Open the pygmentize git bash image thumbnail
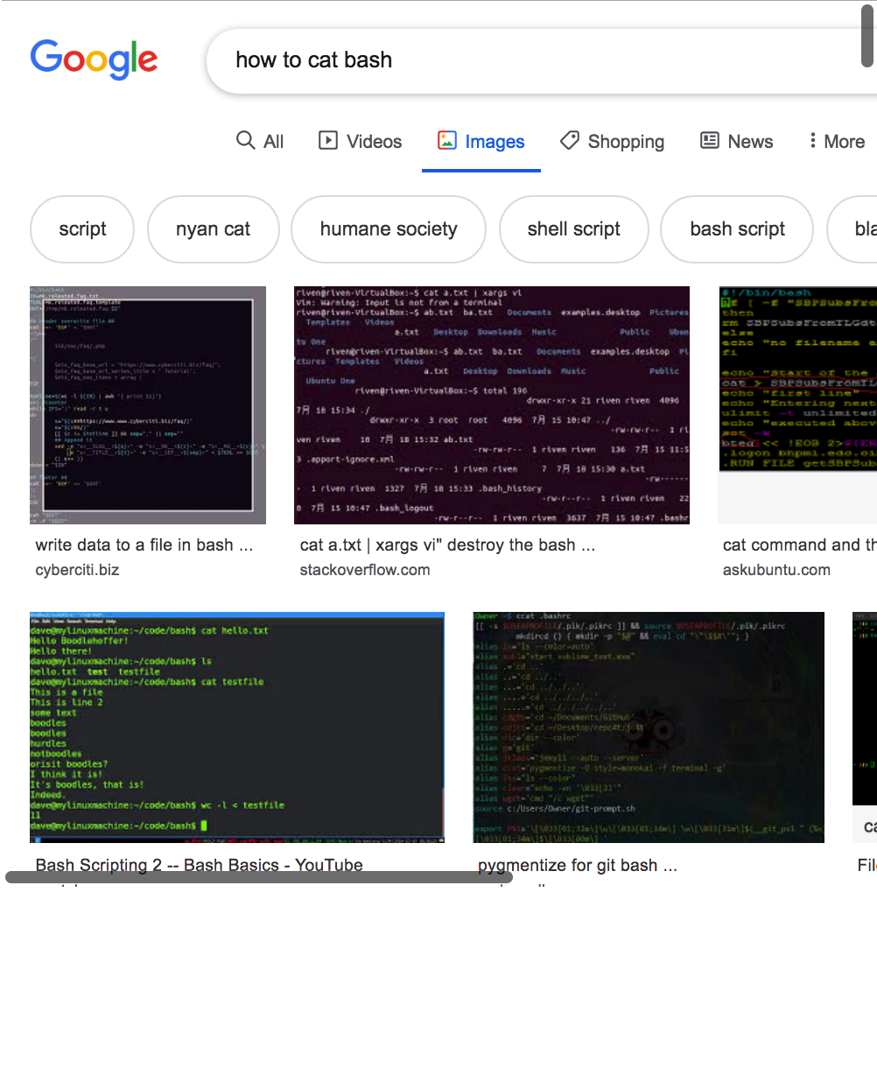The image size is (877, 1082). tap(649, 727)
